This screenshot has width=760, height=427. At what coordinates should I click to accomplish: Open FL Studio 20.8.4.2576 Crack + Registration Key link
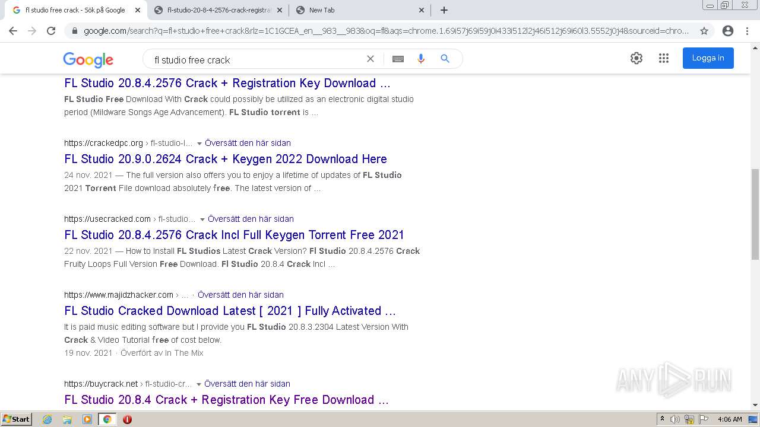227,83
